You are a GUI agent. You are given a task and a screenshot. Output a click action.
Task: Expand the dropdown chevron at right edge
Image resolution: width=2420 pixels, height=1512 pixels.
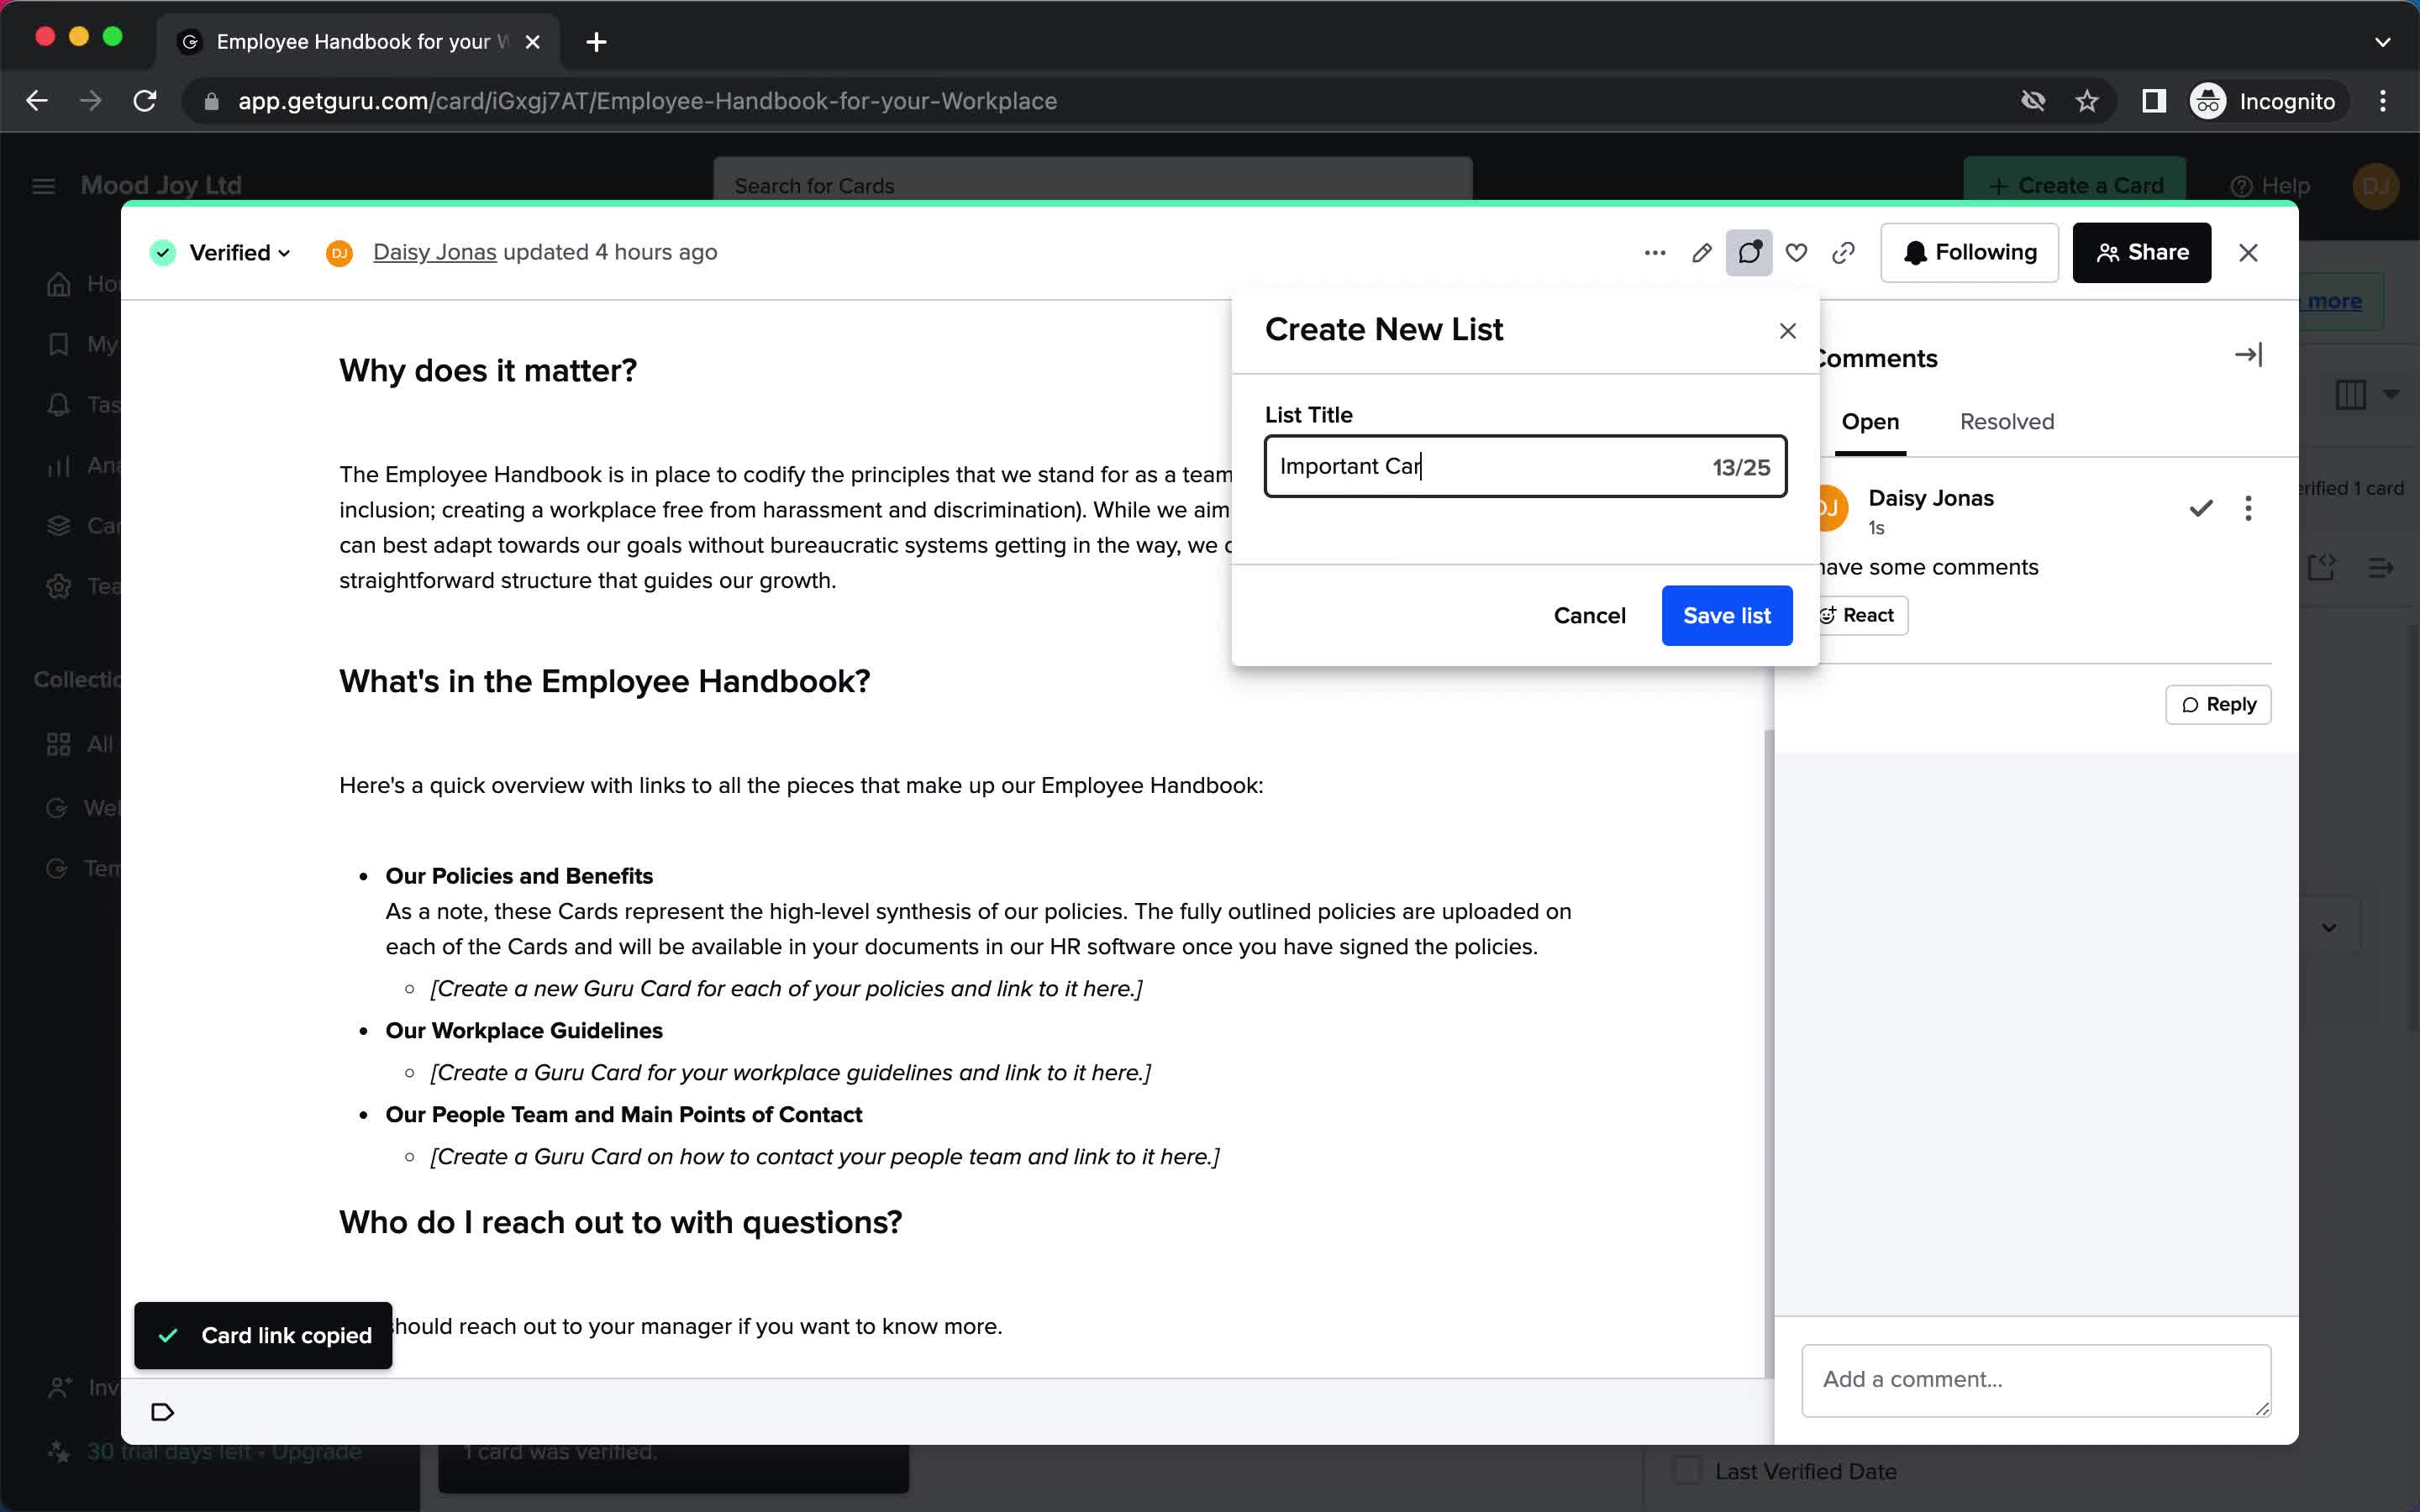point(2329,927)
